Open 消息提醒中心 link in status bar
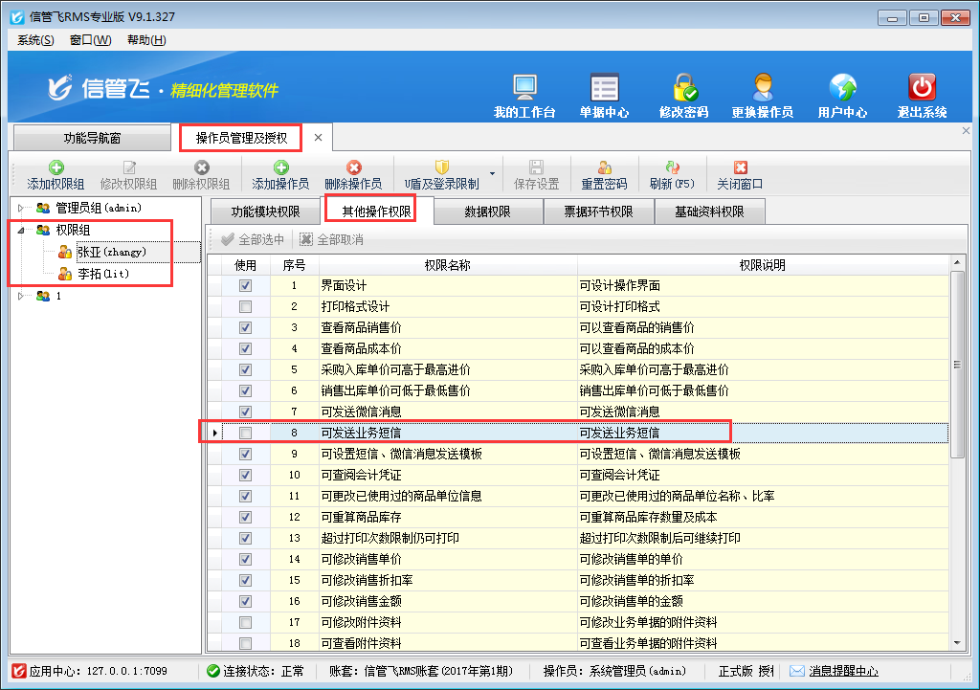 pos(843,672)
